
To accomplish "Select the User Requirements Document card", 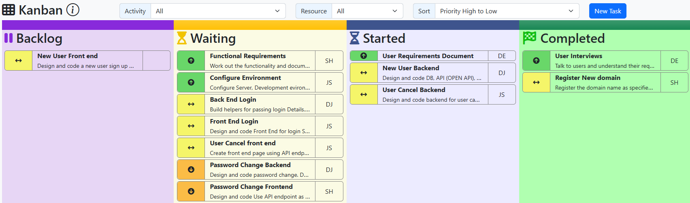I will click(432, 56).
